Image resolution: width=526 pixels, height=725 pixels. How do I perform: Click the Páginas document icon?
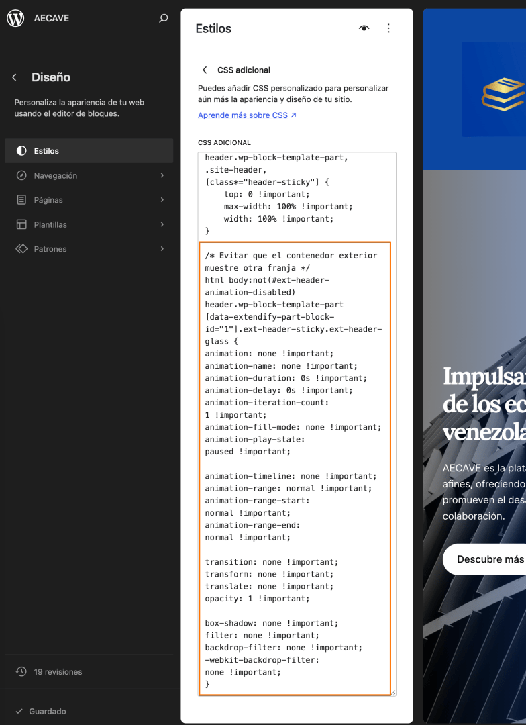click(x=21, y=200)
